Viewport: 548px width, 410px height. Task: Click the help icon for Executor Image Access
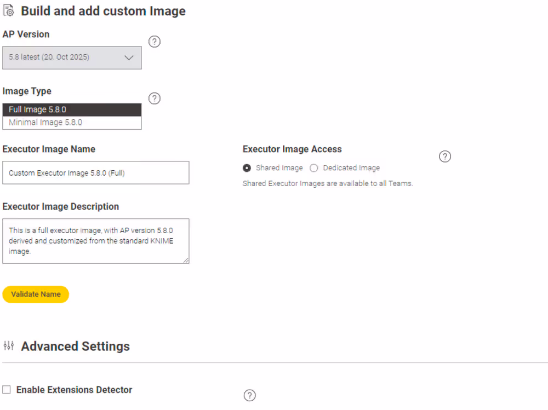444,156
